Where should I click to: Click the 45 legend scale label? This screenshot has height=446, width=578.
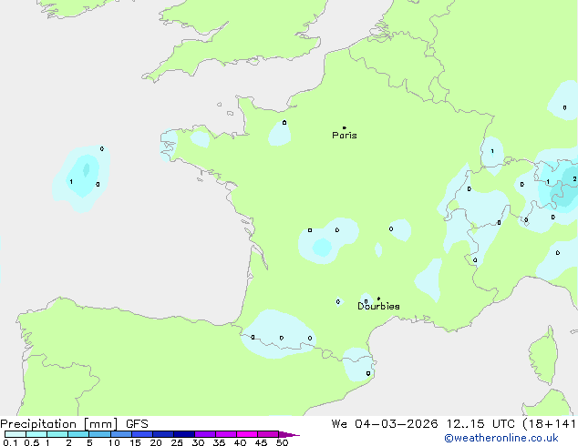click(x=261, y=442)
